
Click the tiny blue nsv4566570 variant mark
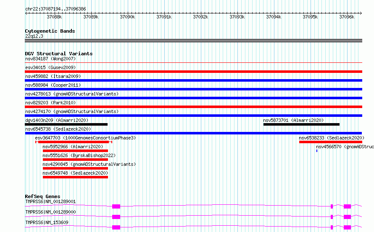(x=317, y=151)
